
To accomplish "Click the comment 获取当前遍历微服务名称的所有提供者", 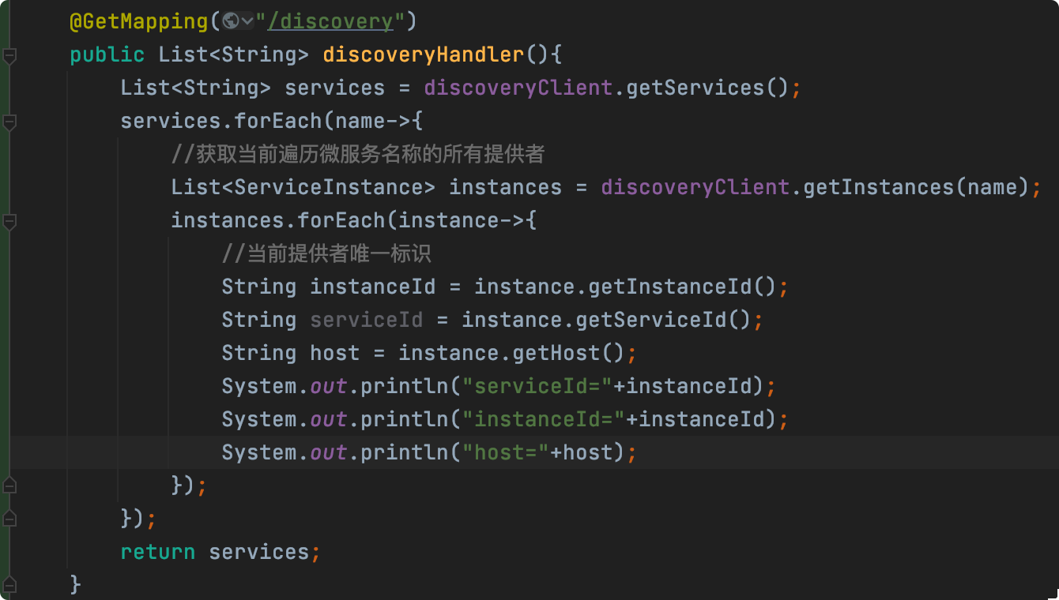I will pos(358,154).
